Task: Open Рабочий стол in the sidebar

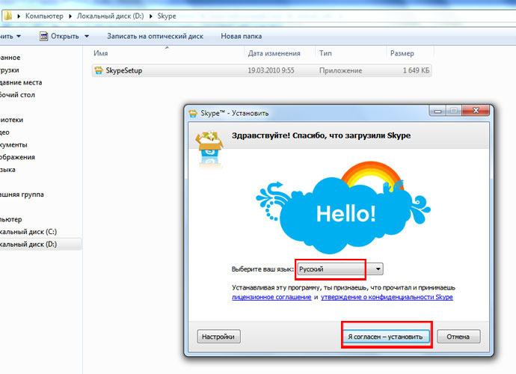Action: coord(17,95)
